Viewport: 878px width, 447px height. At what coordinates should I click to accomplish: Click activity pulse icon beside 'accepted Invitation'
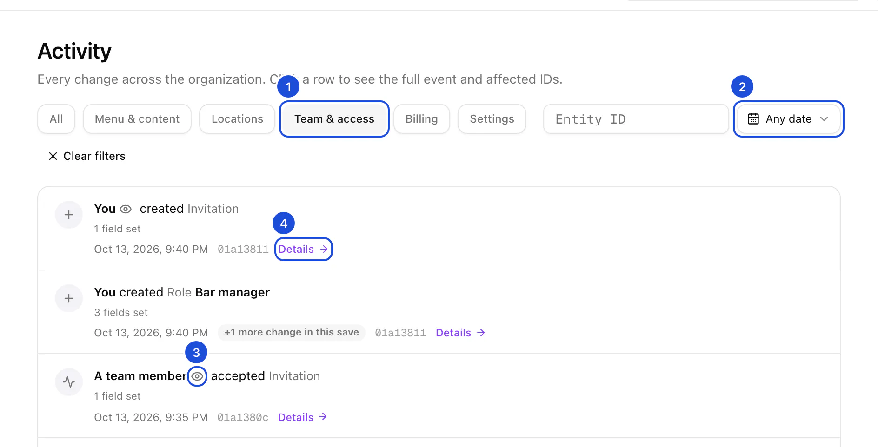[x=69, y=382]
